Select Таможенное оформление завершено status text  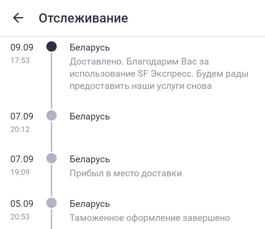pyautogui.click(x=150, y=218)
